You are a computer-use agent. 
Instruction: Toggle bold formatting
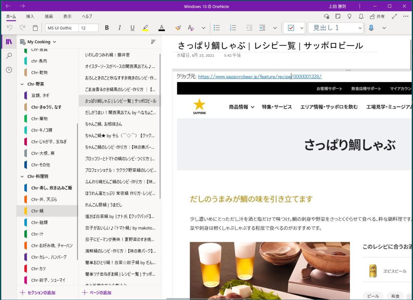(107, 28)
